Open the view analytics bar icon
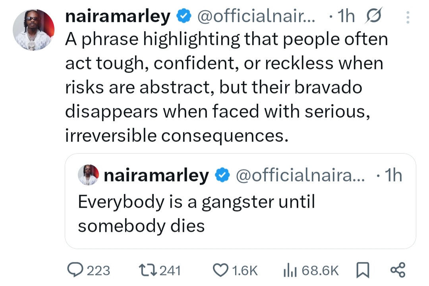Screen dimensions: 429x286 coord(290,271)
